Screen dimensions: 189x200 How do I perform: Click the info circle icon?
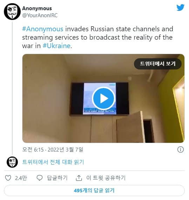tap(181, 149)
